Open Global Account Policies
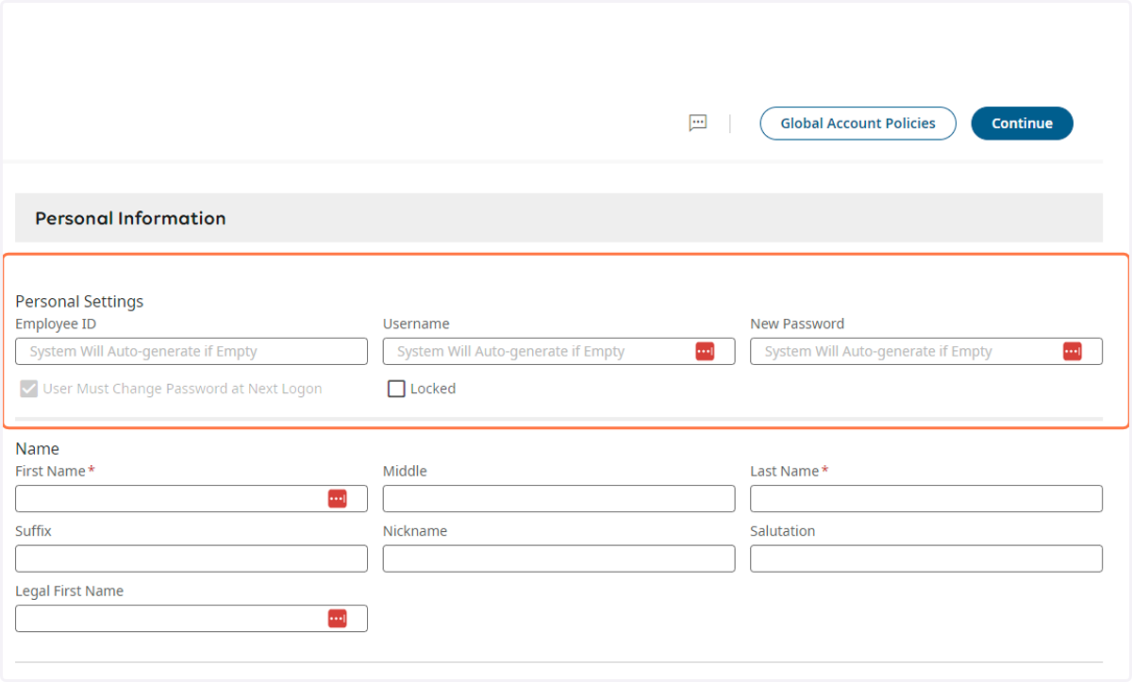 (x=858, y=124)
